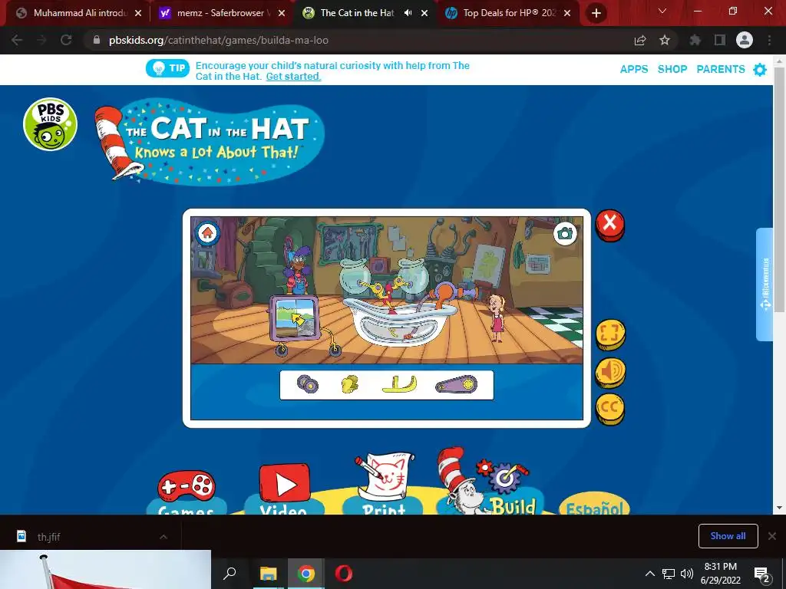Click the TIP lightbulb badge
This screenshot has width=786, height=589.
pyautogui.click(x=167, y=68)
